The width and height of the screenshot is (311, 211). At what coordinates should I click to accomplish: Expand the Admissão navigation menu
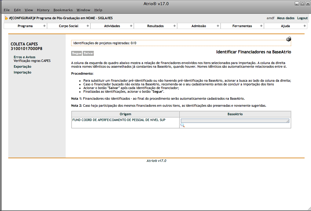coord(199,26)
